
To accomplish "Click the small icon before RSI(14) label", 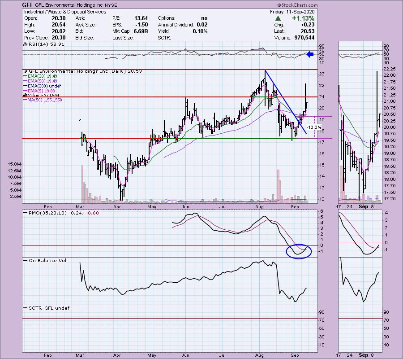I will (x=26, y=44).
